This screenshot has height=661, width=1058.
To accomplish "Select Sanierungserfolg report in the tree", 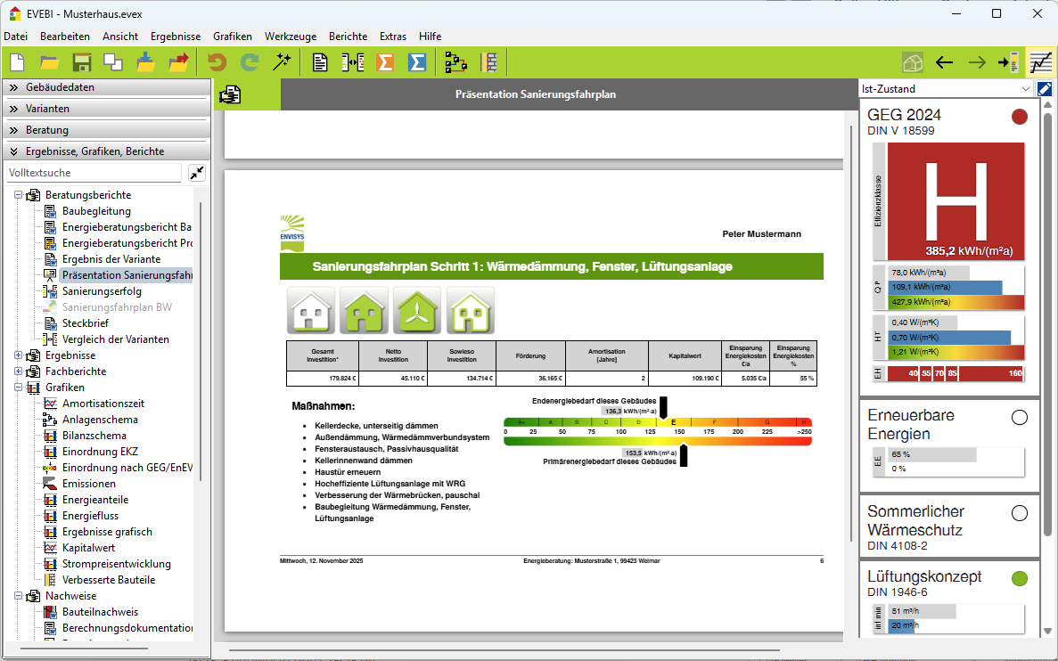I will (102, 291).
